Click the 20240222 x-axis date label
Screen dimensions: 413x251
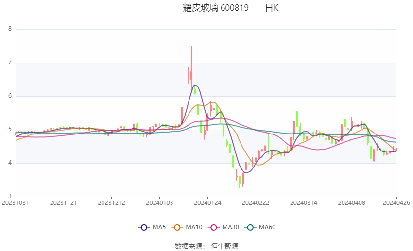[x=256, y=203]
